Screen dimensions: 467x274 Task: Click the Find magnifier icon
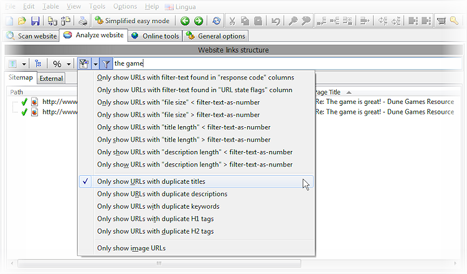pos(293,21)
